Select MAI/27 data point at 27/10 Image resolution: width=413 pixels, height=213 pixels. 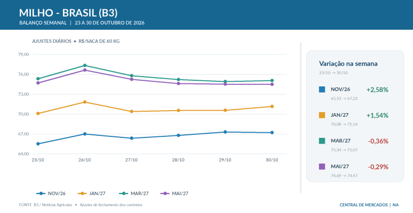[x=132, y=79]
